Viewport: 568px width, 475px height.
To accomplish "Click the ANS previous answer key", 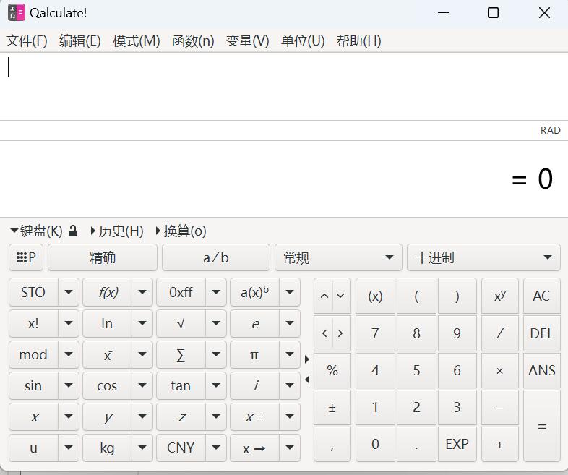I will tap(541, 370).
